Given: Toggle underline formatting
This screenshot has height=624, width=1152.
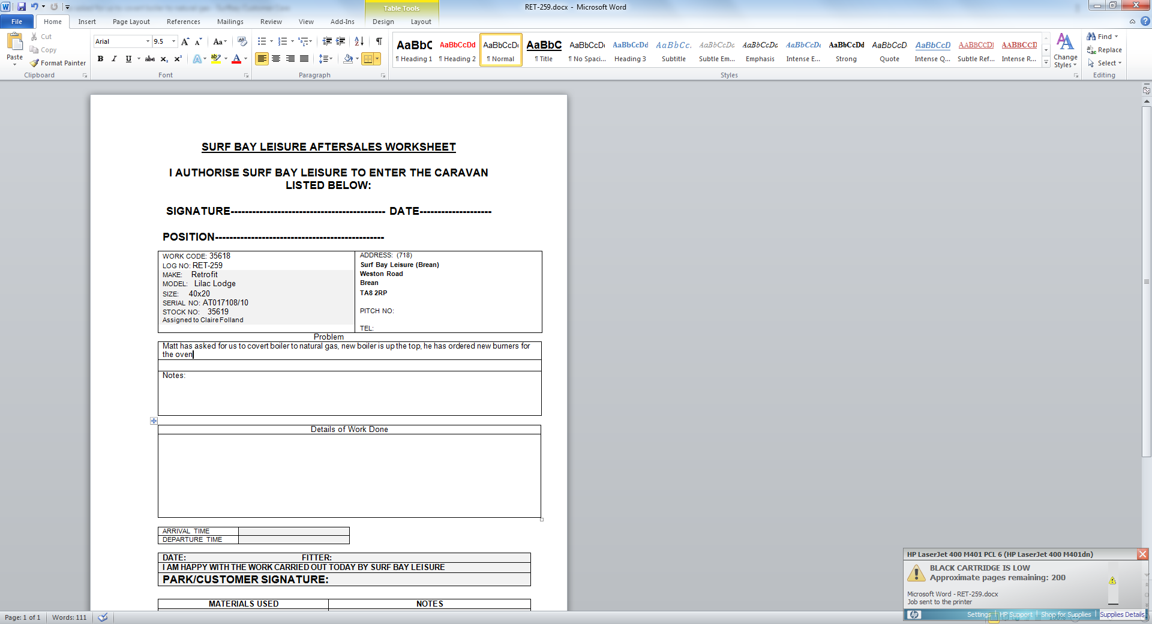Looking at the screenshot, I should (128, 59).
